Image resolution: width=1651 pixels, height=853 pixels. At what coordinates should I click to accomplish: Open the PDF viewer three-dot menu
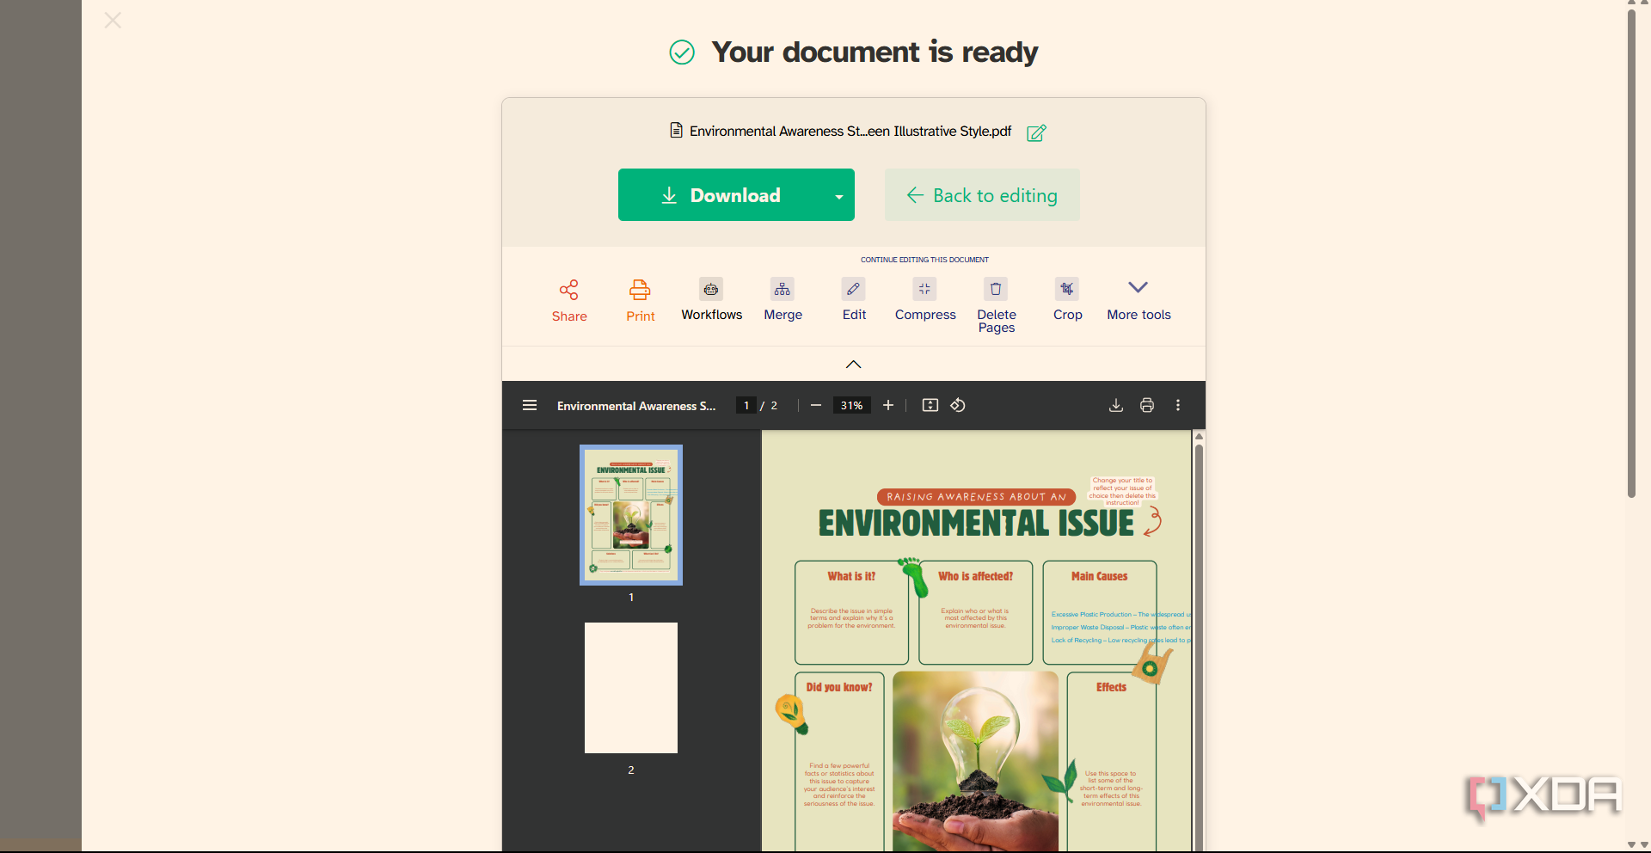click(1178, 405)
